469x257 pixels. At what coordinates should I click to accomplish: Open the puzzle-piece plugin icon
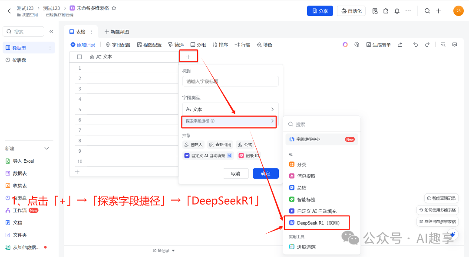[386, 11]
